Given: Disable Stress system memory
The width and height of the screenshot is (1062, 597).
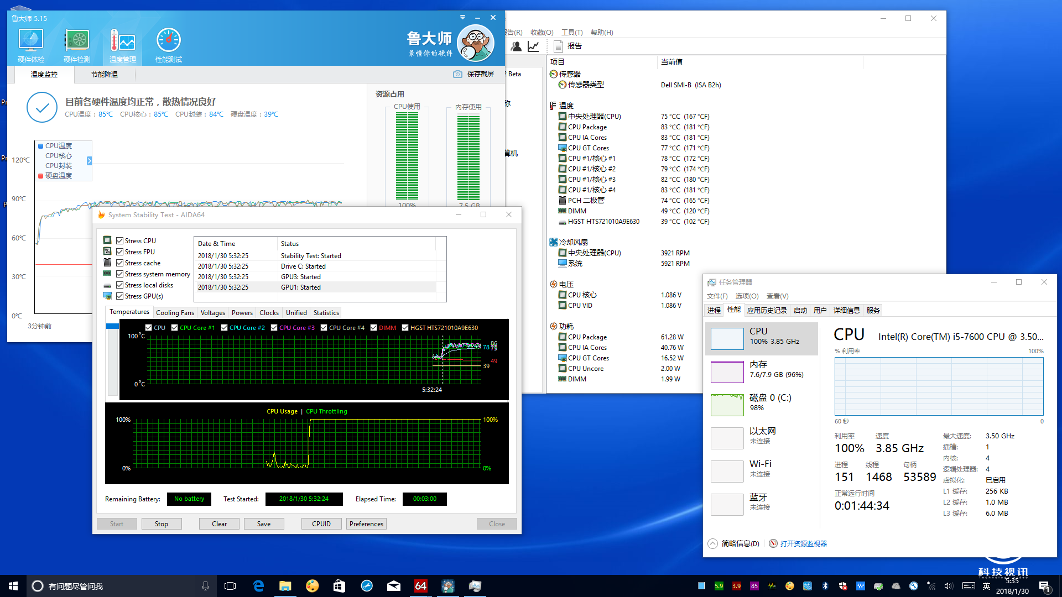Looking at the screenshot, I should [119, 274].
